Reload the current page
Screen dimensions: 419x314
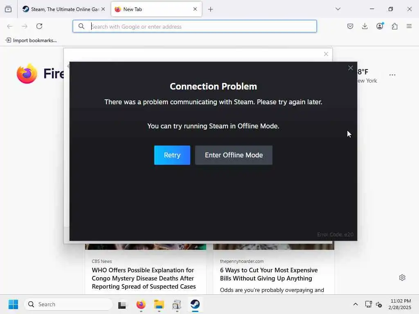click(x=39, y=26)
